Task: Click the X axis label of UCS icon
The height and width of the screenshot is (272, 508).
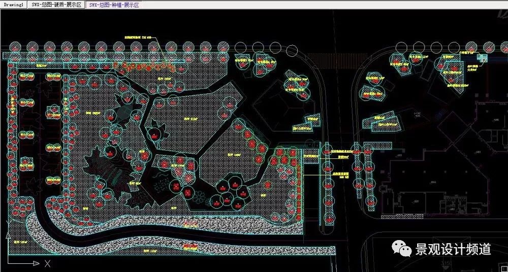Action: pyautogui.click(x=47, y=263)
